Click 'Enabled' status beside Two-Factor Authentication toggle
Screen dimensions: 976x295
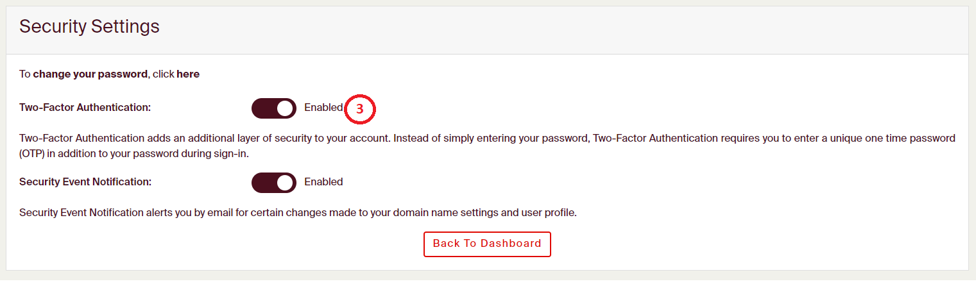point(323,108)
